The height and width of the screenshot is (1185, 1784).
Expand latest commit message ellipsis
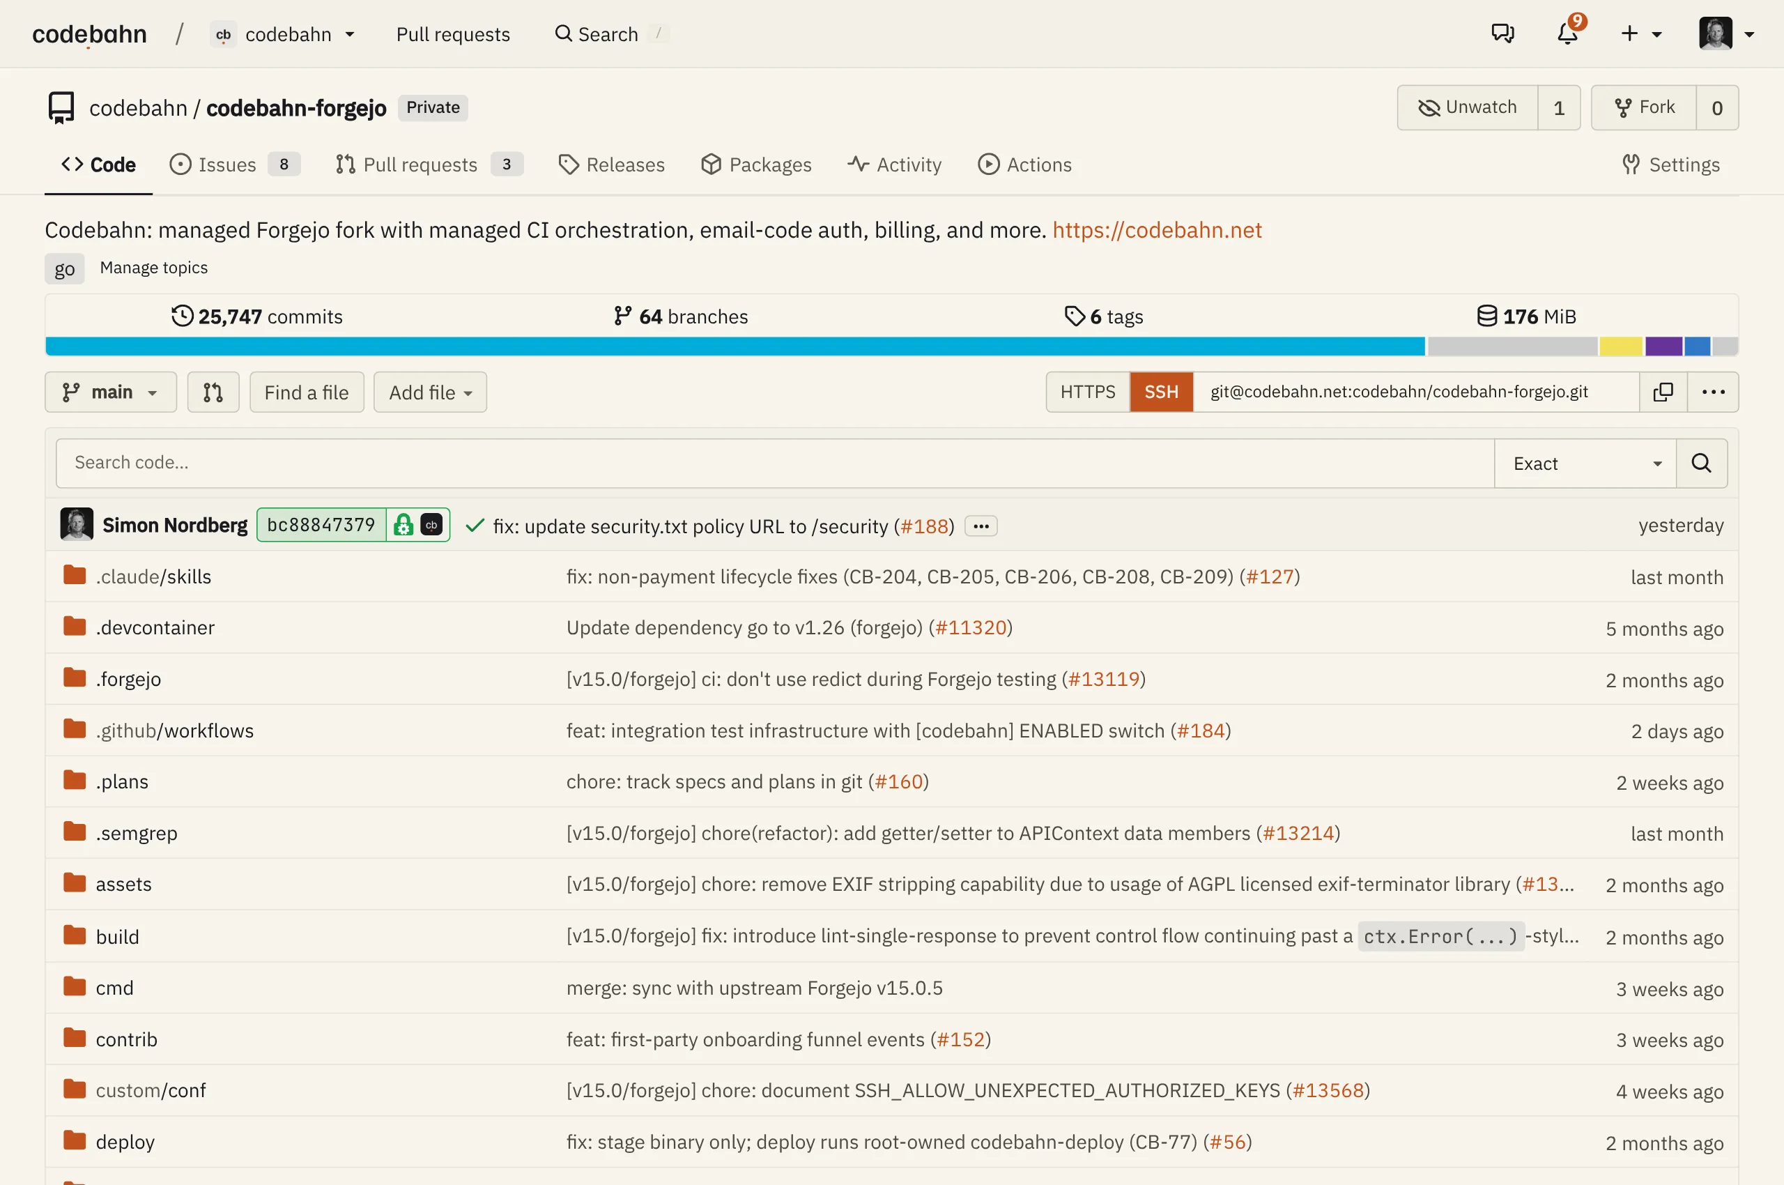point(981,526)
